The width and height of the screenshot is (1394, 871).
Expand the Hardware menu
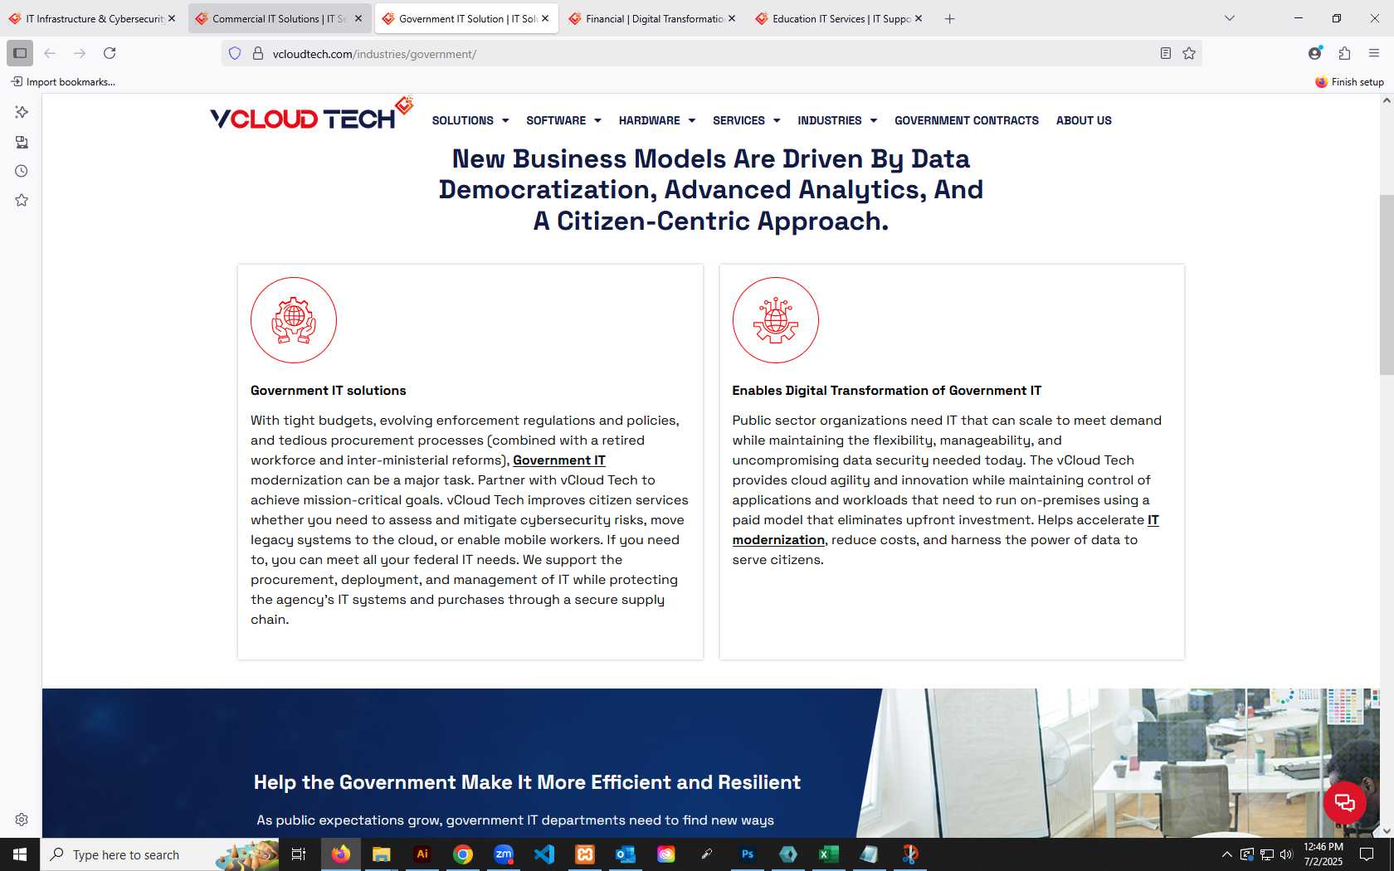point(657,120)
